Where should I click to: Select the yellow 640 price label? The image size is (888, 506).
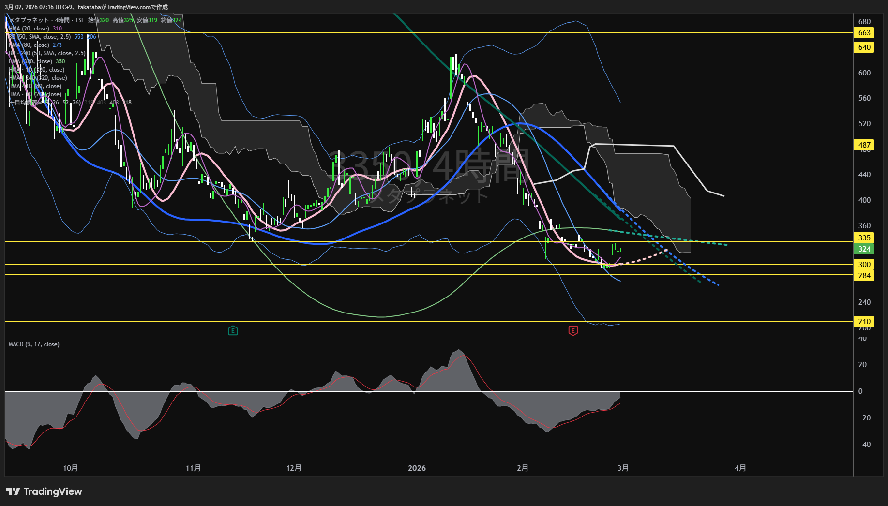pyautogui.click(x=864, y=47)
